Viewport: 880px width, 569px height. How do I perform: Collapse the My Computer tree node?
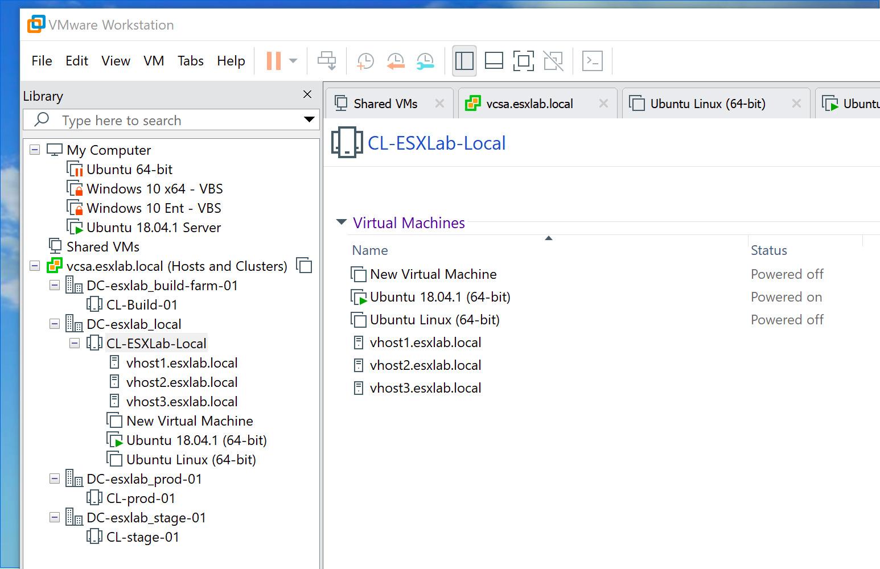click(35, 150)
